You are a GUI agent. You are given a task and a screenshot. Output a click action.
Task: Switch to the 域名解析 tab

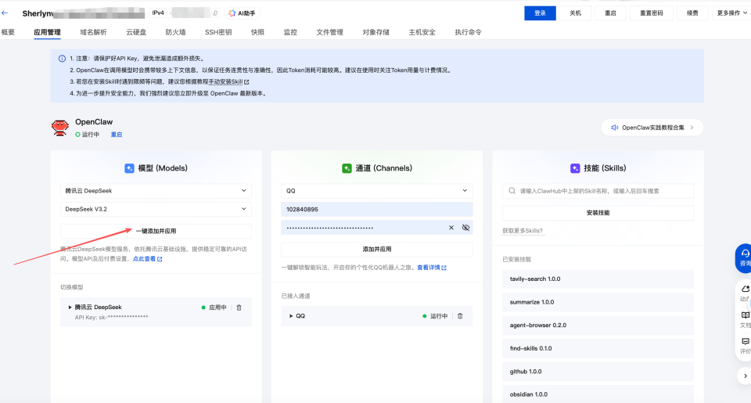(x=93, y=32)
